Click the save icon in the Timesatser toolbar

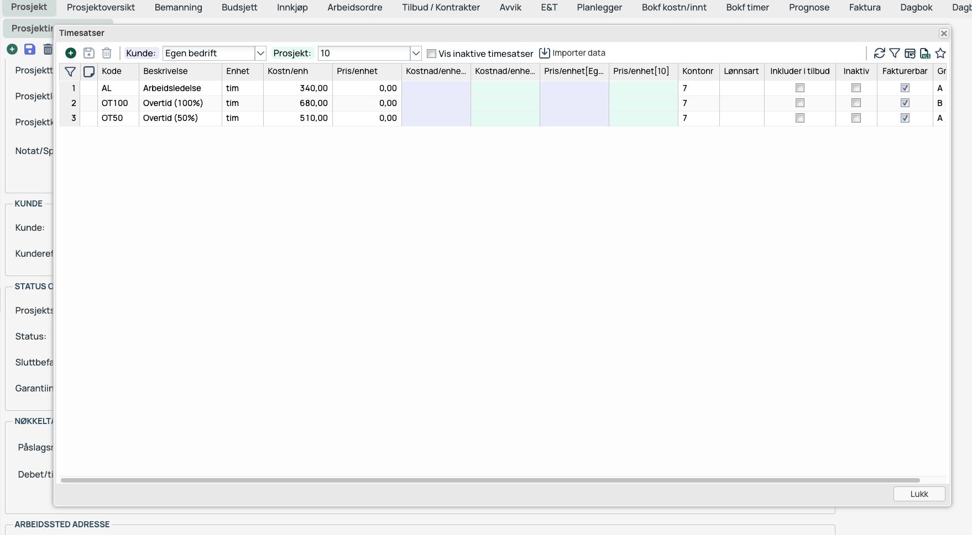point(89,53)
